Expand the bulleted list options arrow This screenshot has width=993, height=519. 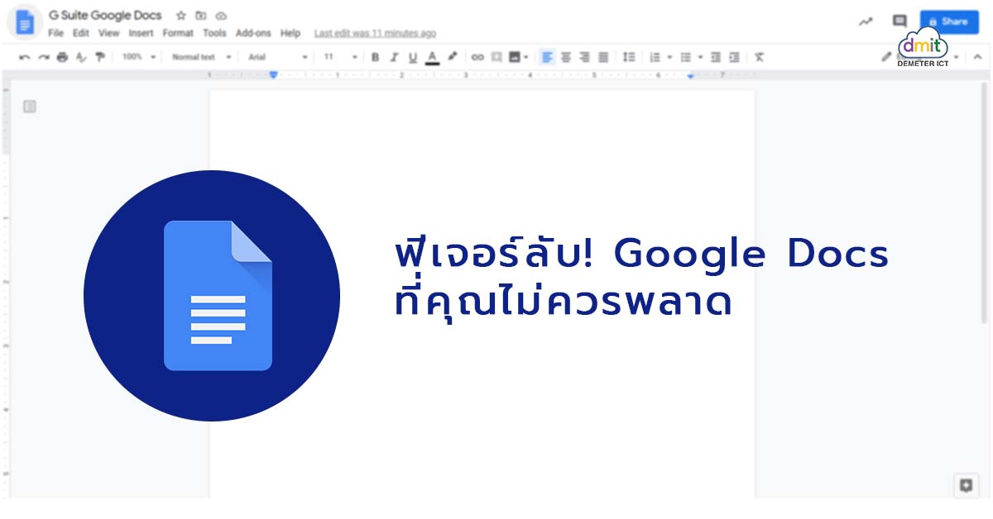tap(699, 57)
